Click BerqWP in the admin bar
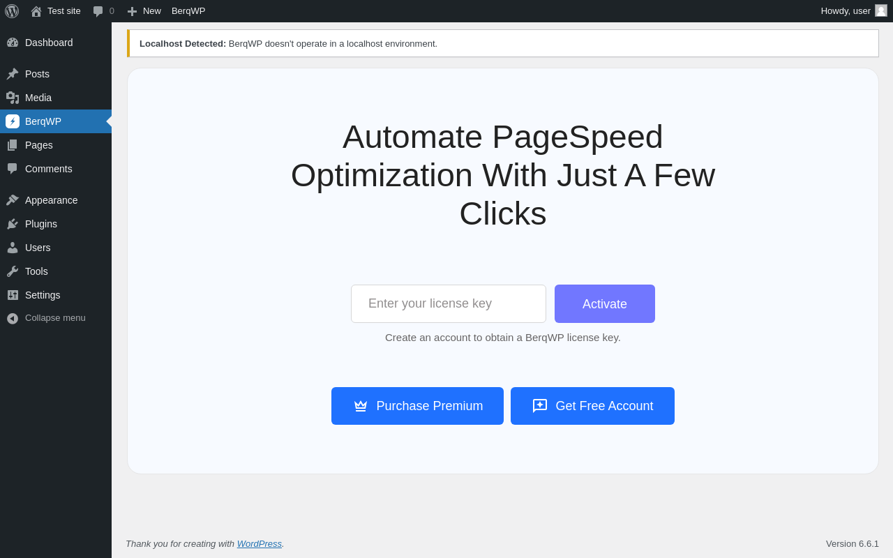This screenshot has height=558, width=893. pos(188,11)
